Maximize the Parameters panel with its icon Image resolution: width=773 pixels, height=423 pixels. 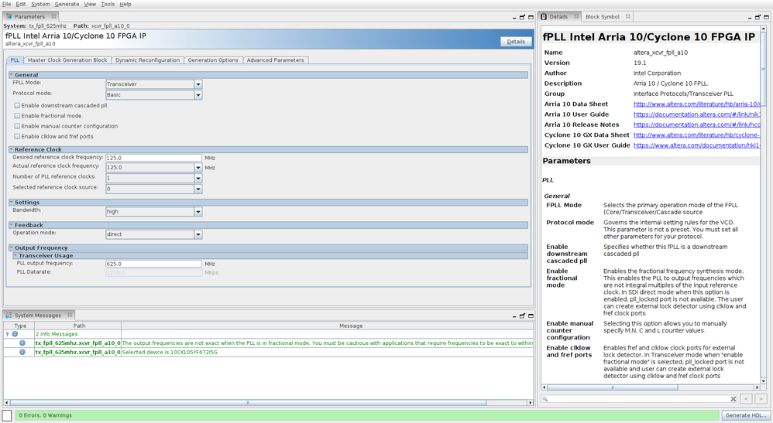[531, 17]
